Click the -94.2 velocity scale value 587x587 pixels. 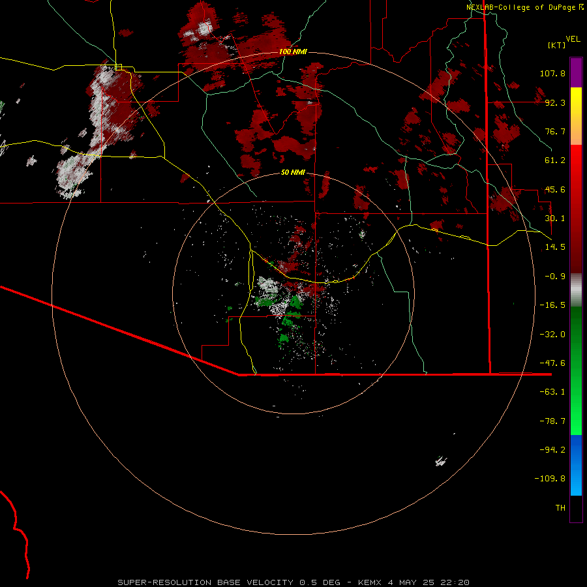(552, 450)
